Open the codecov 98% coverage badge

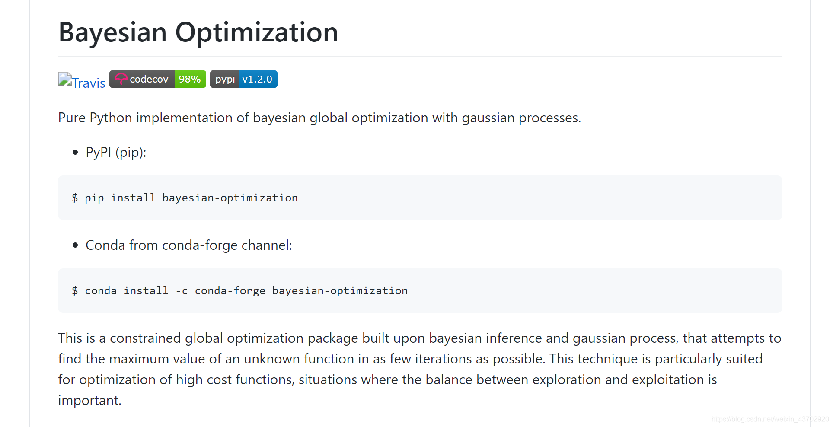158,79
